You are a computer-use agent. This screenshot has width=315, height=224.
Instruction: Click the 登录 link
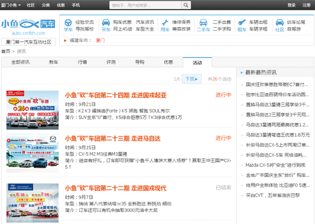tap(291, 5)
